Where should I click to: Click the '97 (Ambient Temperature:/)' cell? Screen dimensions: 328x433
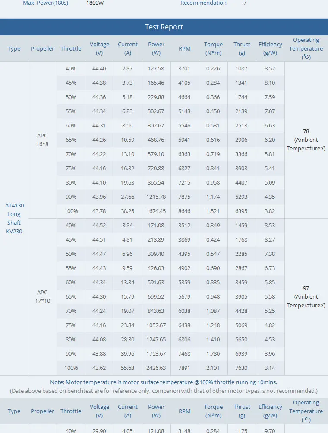pyautogui.click(x=306, y=296)
